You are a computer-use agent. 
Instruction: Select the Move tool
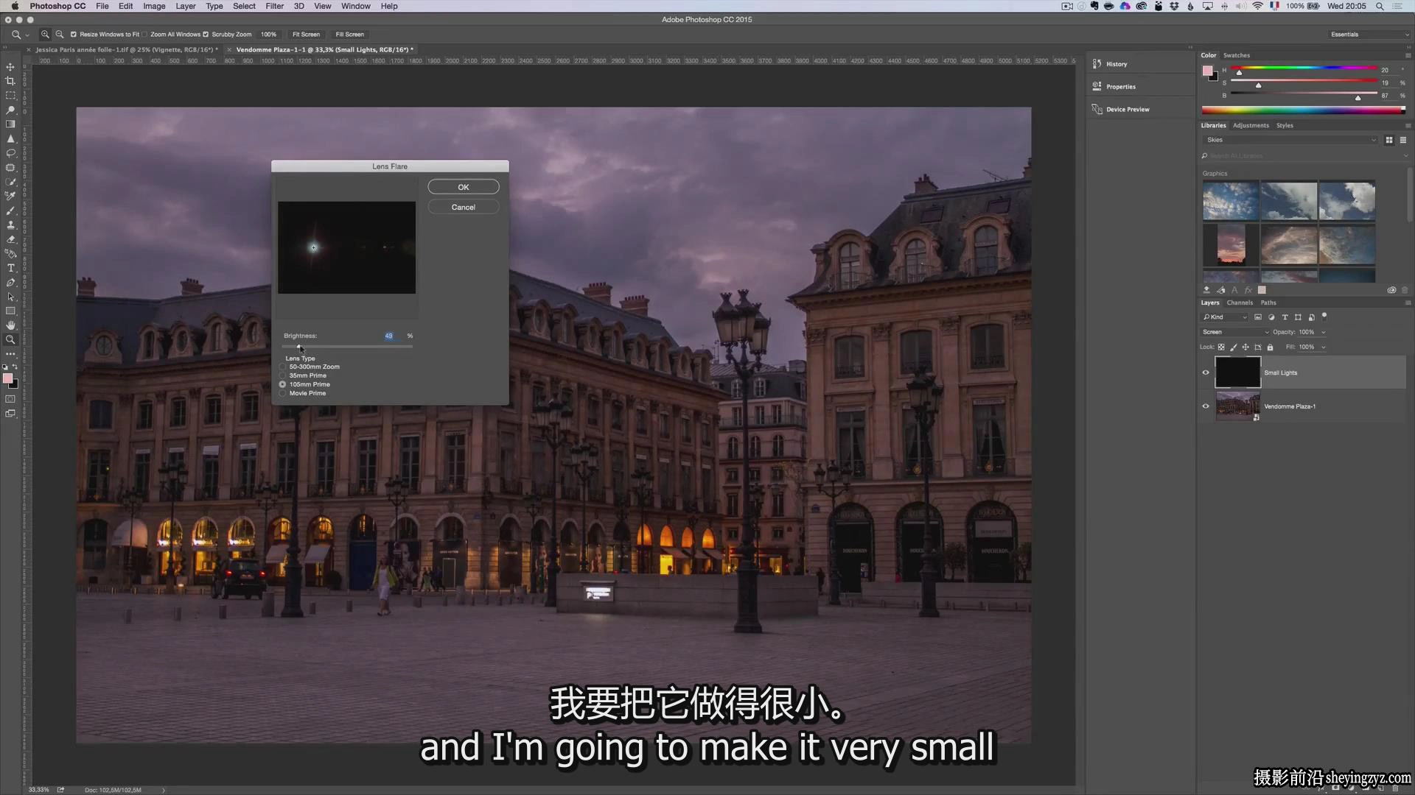coord(10,67)
